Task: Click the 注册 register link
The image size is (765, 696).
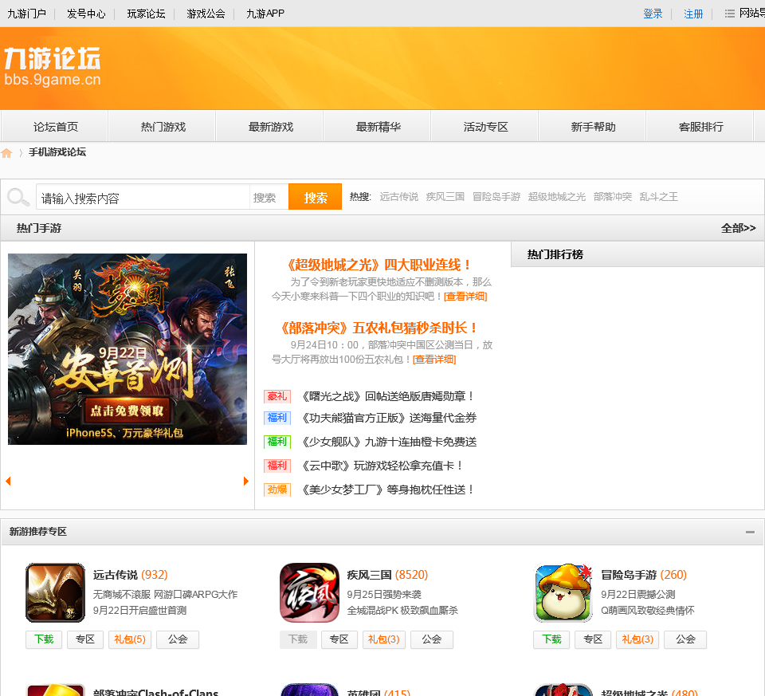Action: click(x=692, y=14)
